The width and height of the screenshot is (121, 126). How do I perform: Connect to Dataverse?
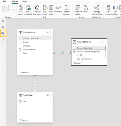point(58,9)
